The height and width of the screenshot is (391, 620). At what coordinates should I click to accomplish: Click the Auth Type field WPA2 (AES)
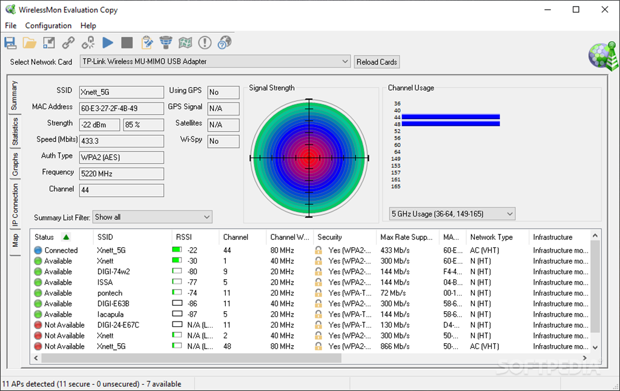tap(121, 157)
